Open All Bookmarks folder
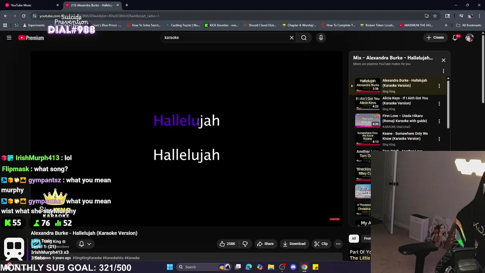The height and width of the screenshot is (273, 485). click(469, 25)
